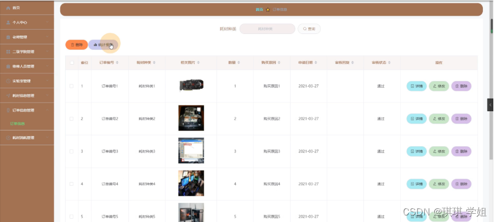Expand the 二级学院管理 sidebar menu
495x222 pixels.
pyautogui.click(x=27, y=52)
